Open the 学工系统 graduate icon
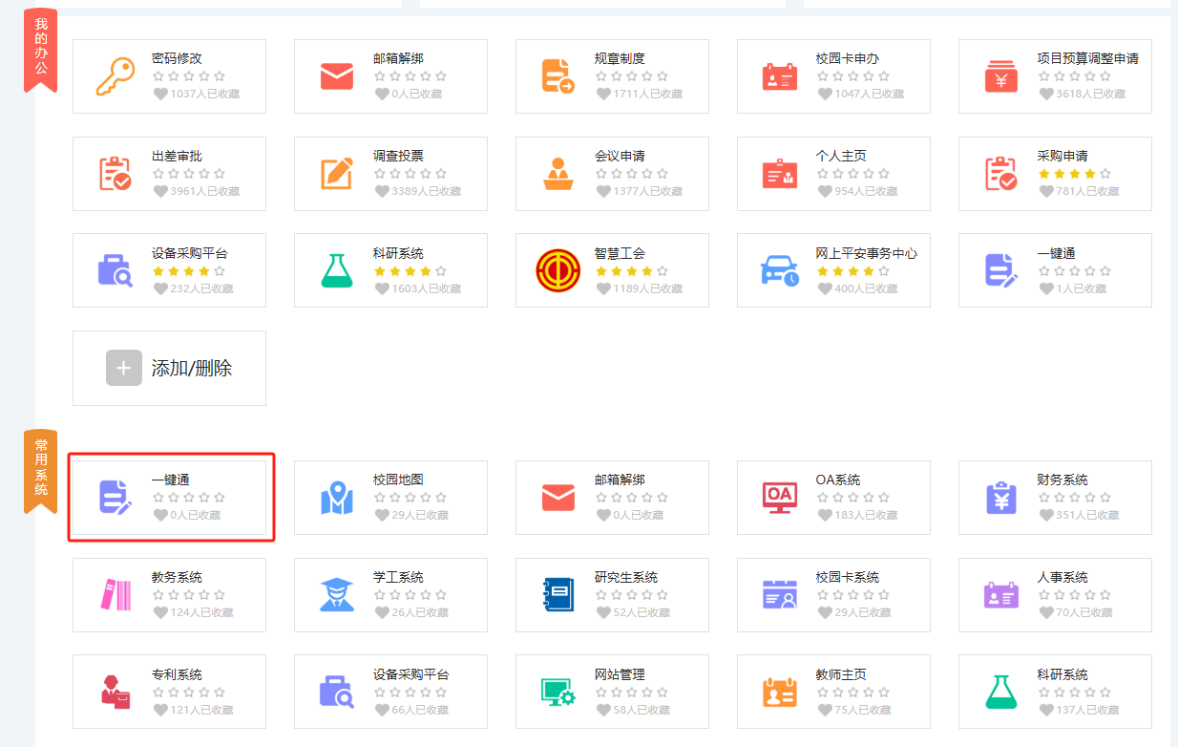1178x747 pixels. [x=337, y=594]
